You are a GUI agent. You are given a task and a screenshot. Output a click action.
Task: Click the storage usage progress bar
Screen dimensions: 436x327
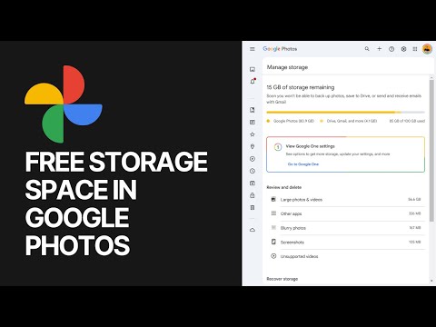click(346, 113)
